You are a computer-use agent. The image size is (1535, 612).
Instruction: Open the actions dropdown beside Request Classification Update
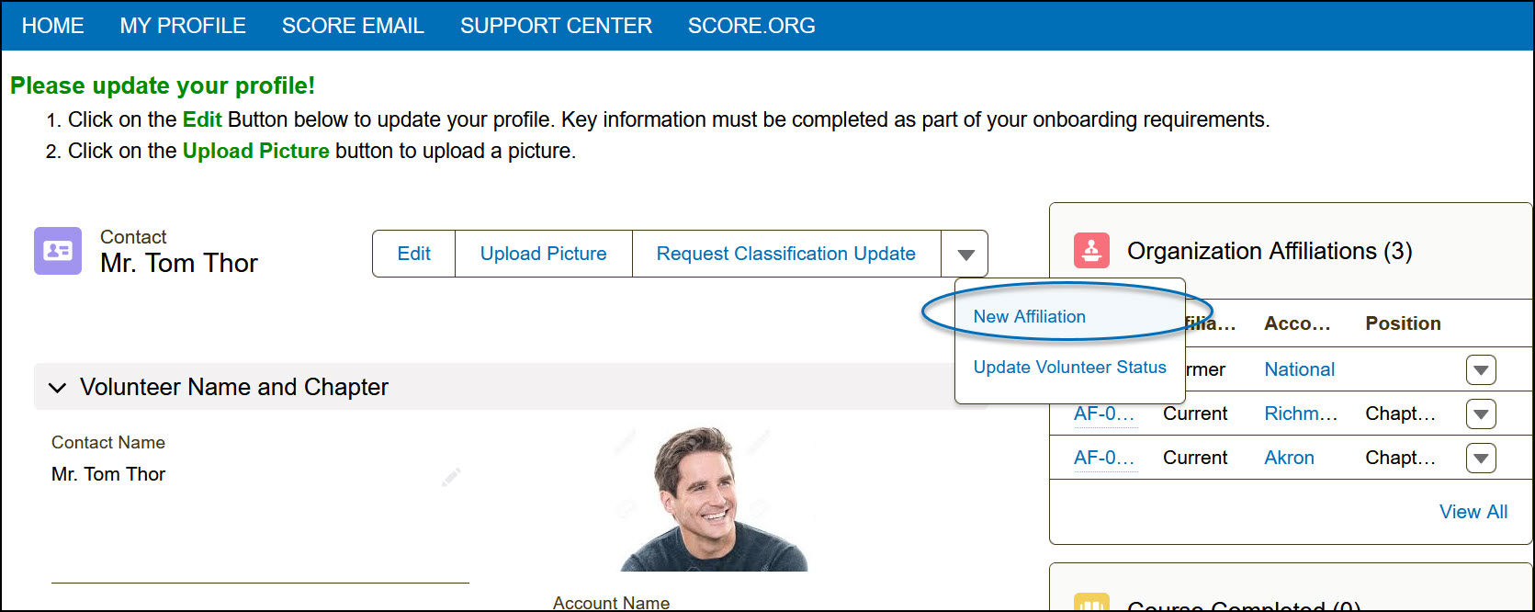coord(965,253)
